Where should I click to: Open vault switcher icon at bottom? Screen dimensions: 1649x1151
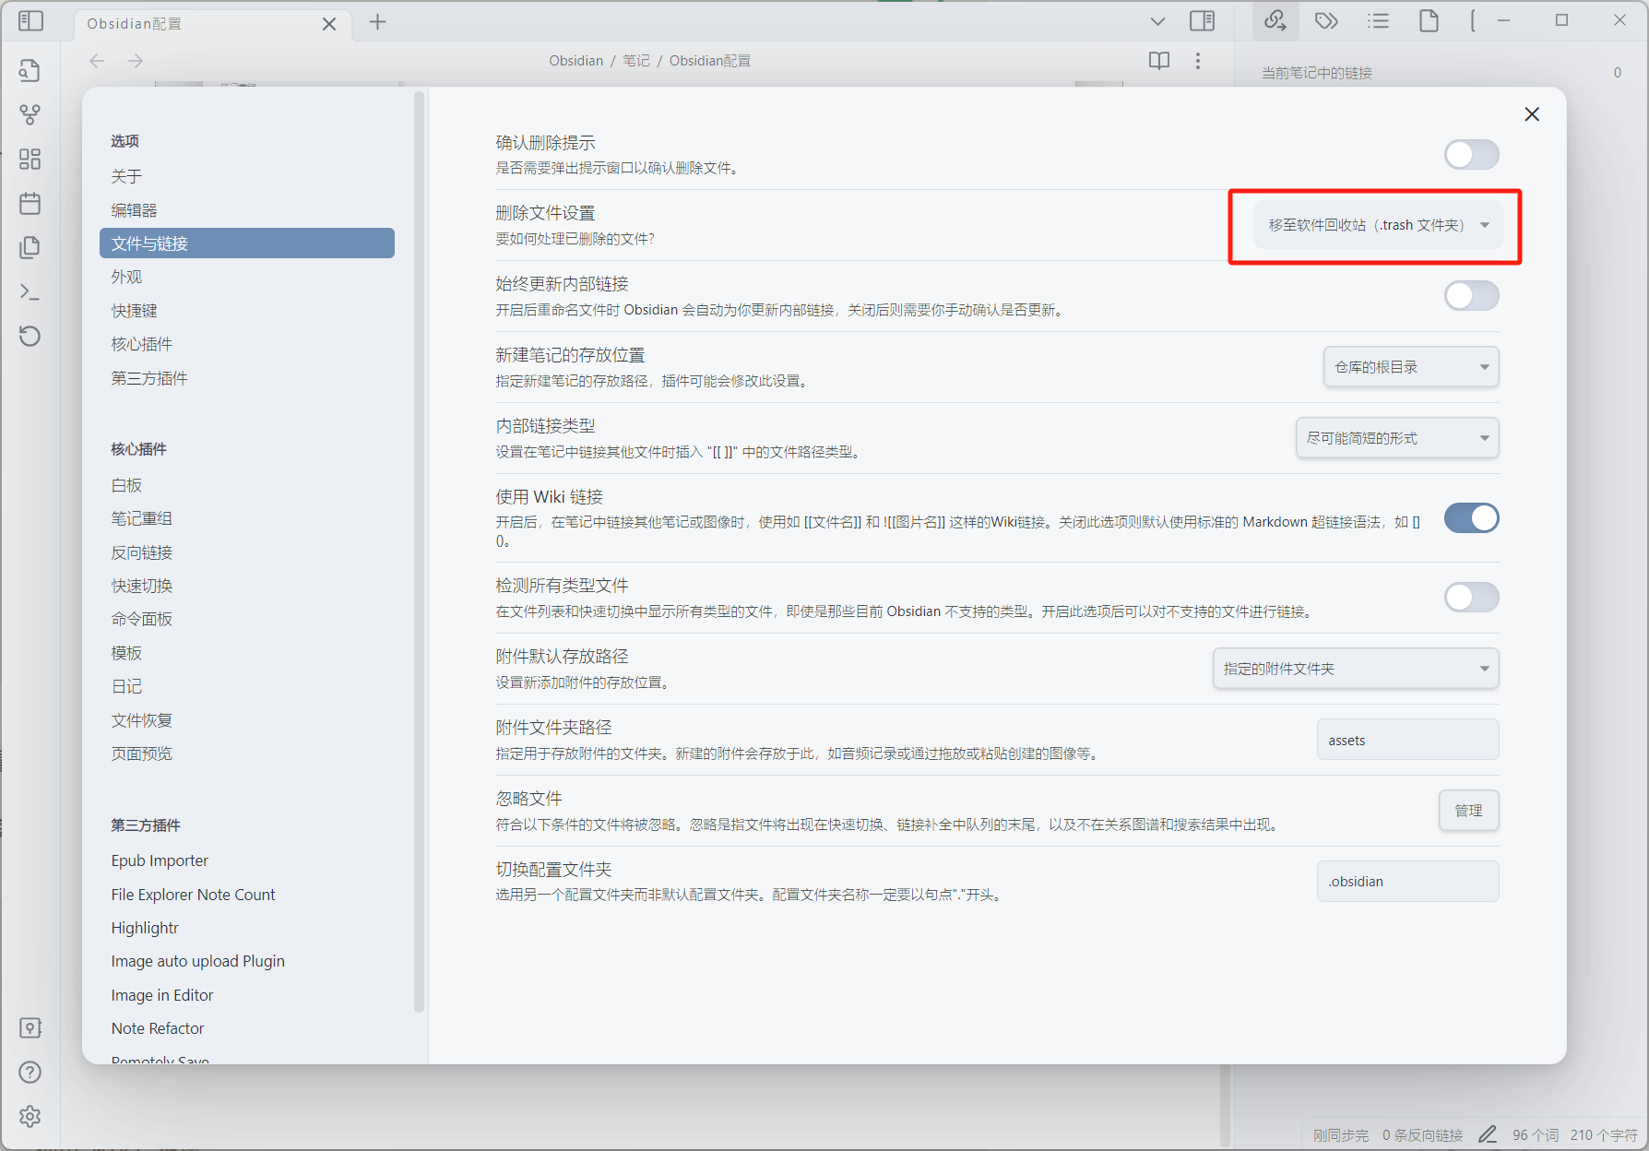pyautogui.click(x=30, y=1027)
